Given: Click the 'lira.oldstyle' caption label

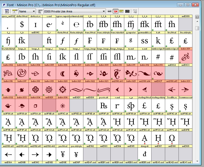Looking at the screenshot, I should 185,32.
